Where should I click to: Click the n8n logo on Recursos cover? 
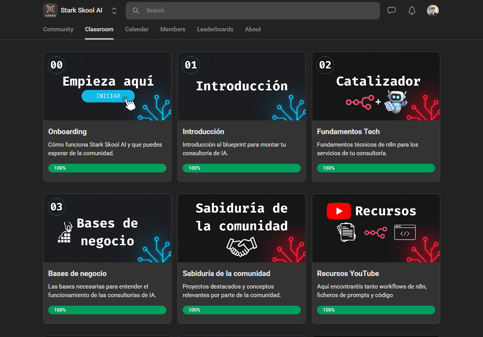tap(376, 232)
